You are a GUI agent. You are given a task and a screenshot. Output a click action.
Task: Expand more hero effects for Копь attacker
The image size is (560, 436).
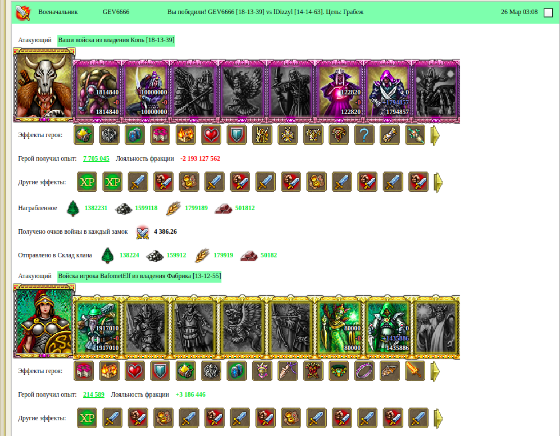click(x=435, y=135)
